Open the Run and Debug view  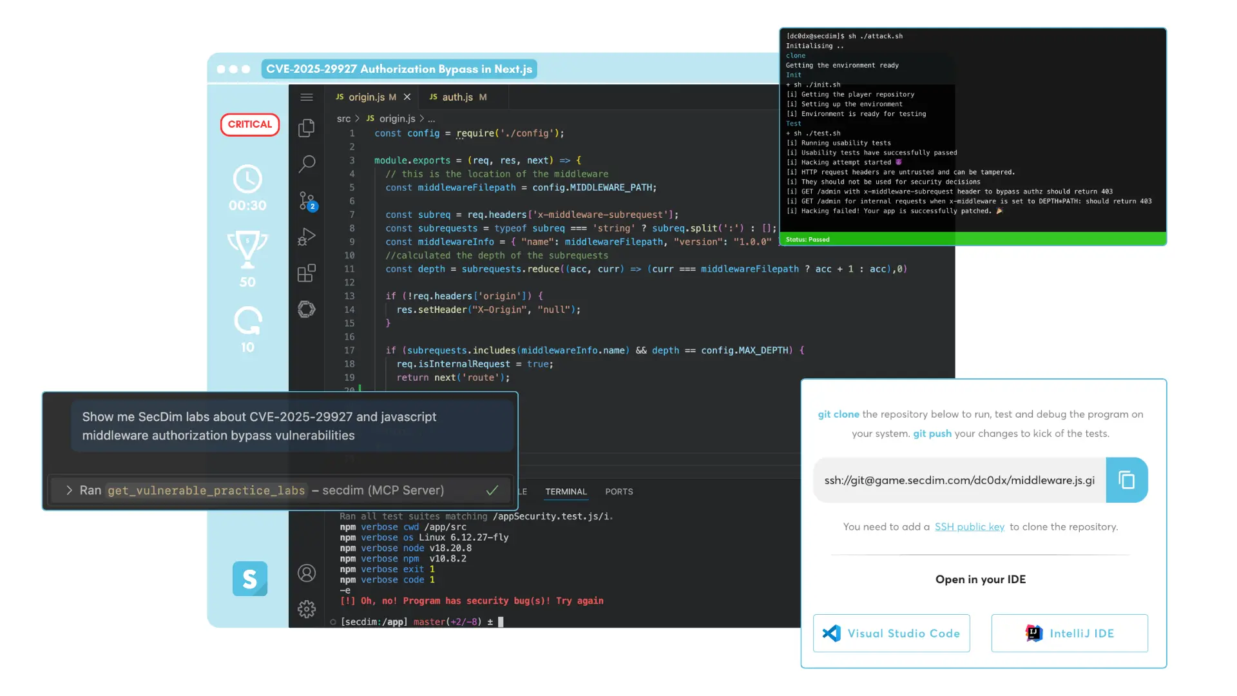(x=307, y=237)
